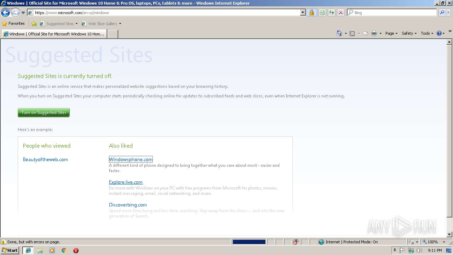
Task: Click the Print icon
Action: click(x=374, y=33)
